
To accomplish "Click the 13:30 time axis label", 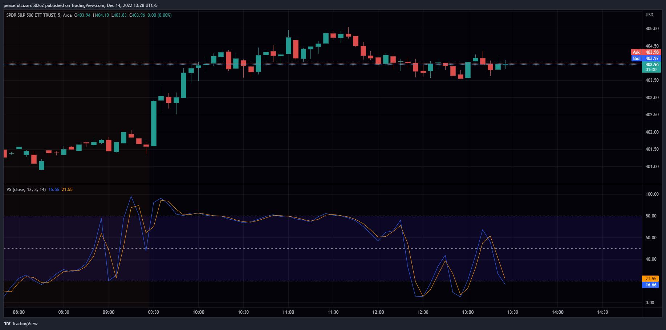I will pos(513,312).
